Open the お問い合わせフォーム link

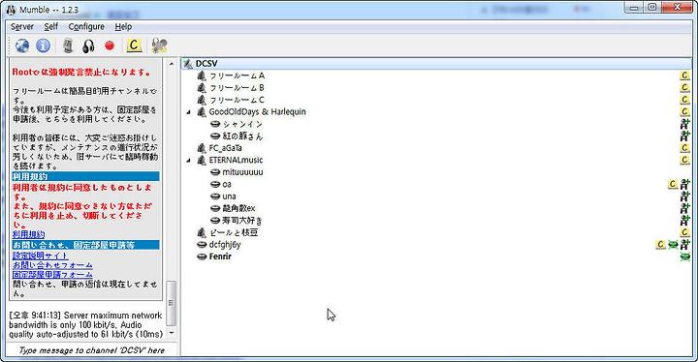coord(52,265)
